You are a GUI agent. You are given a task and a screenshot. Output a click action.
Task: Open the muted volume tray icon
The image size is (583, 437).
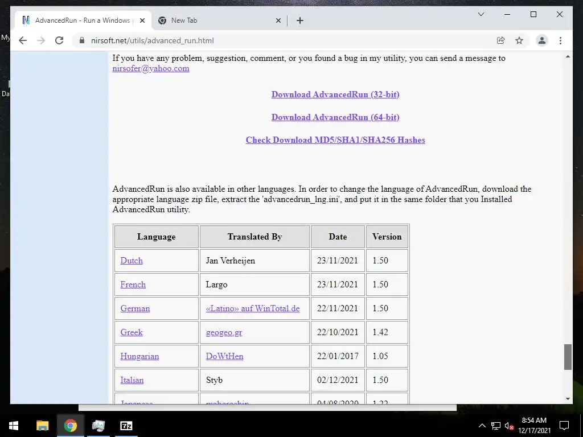(x=509, y=426)
